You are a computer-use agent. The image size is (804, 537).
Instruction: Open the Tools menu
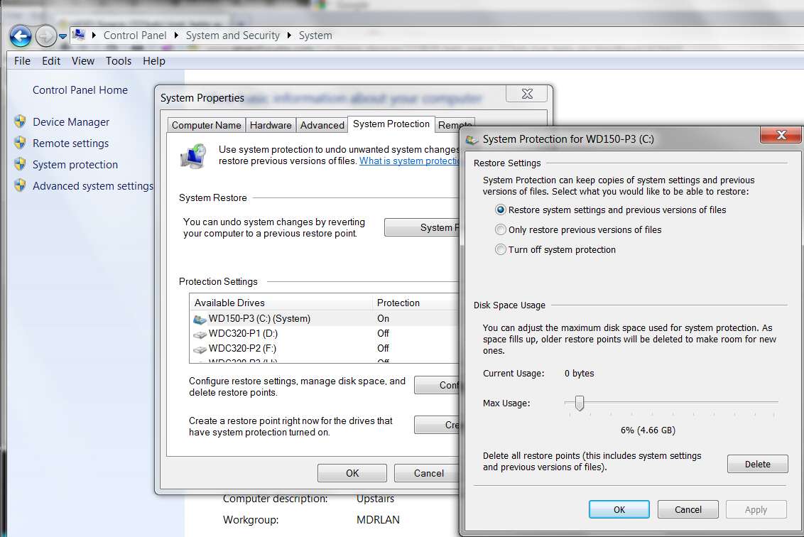(119, 61)
